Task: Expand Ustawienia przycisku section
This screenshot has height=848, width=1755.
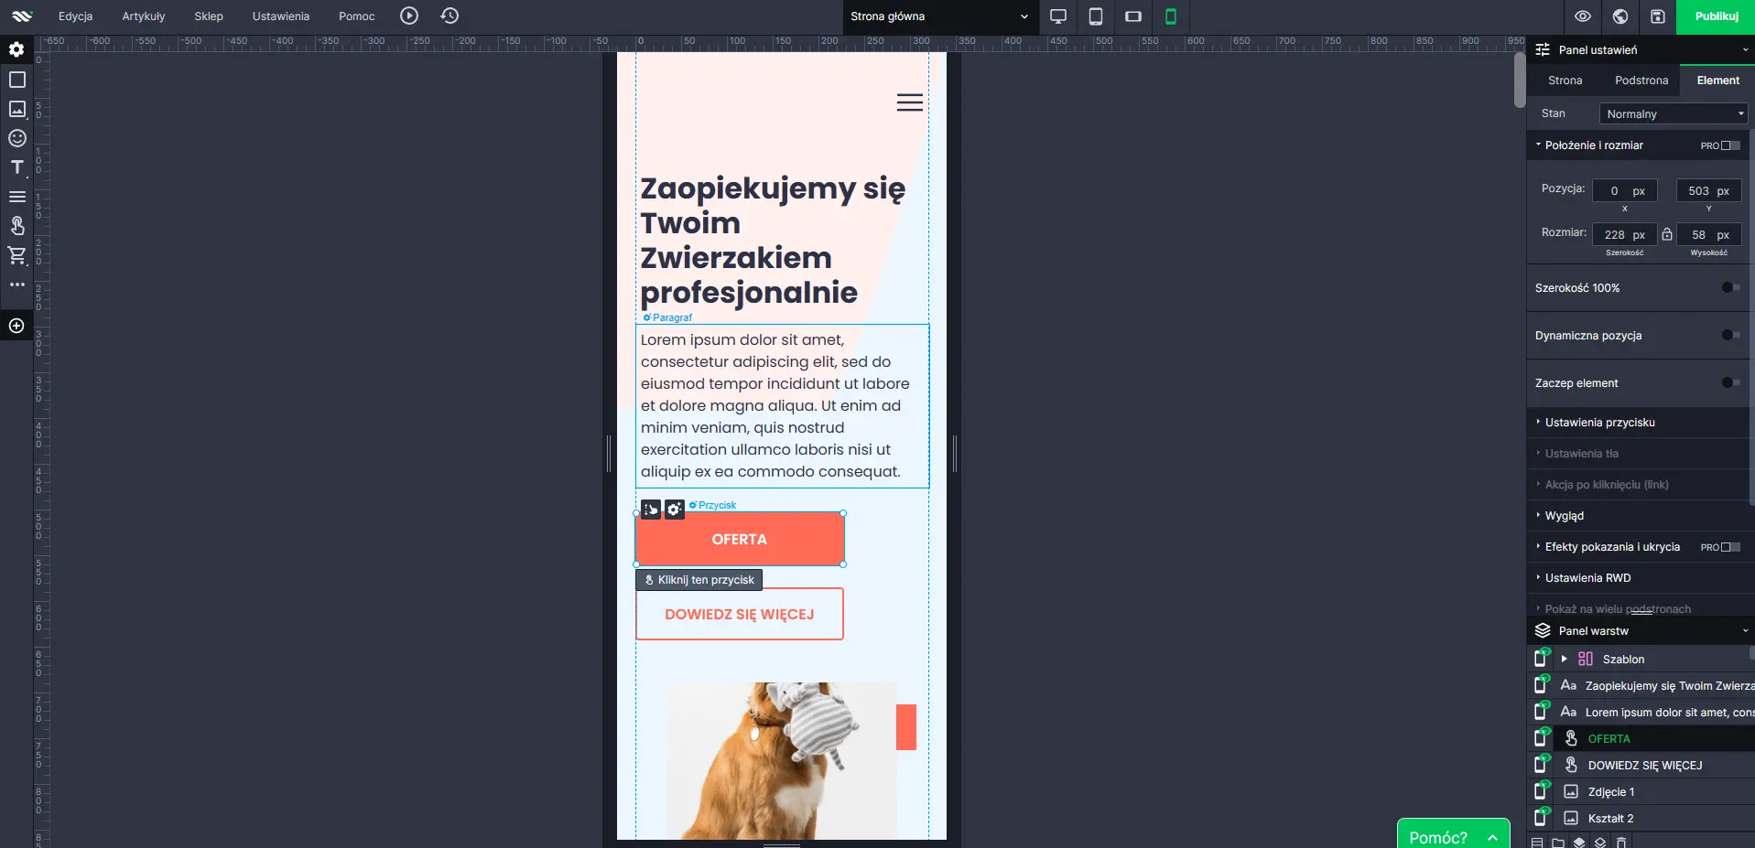Action: (1599, 423)
